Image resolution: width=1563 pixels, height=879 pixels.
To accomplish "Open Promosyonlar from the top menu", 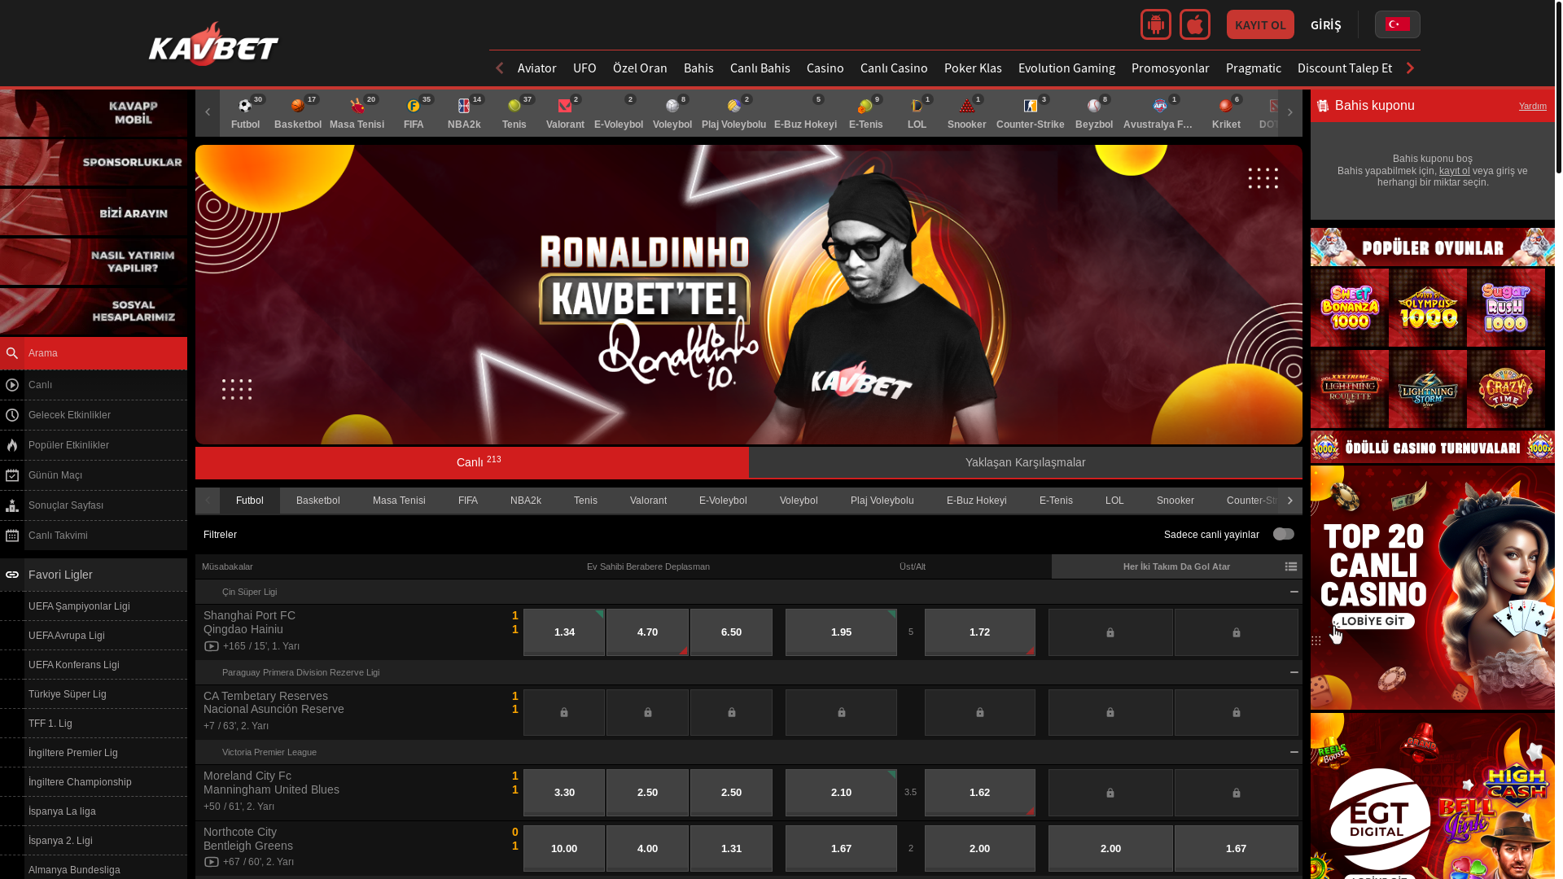I will (1170, 68).
